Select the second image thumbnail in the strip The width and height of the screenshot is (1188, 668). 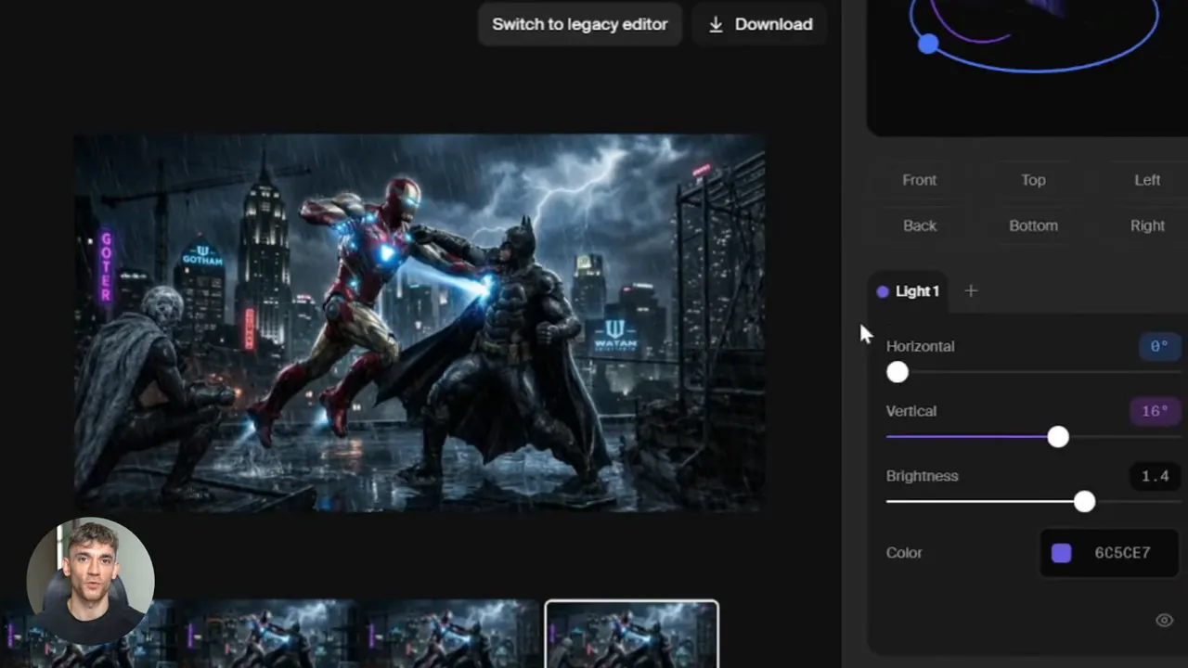click(x=269, y=635)
